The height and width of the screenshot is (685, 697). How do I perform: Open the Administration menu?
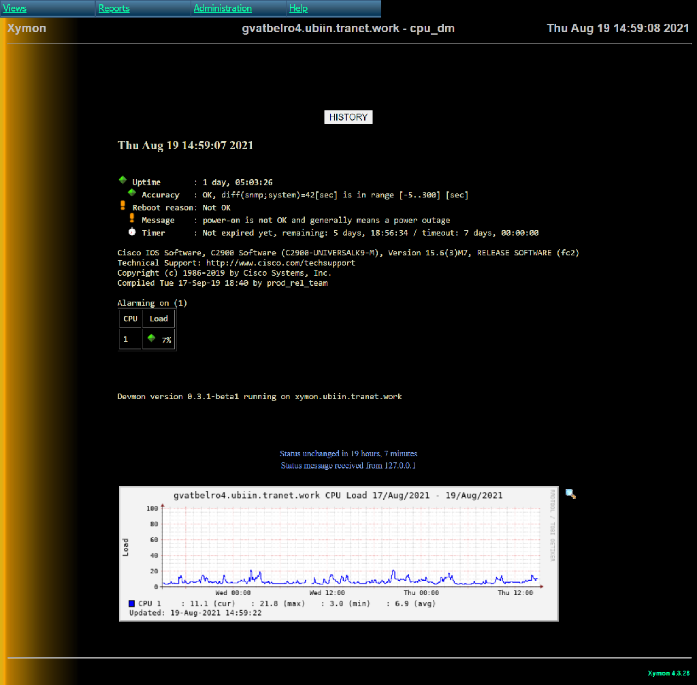coord(223,9)
